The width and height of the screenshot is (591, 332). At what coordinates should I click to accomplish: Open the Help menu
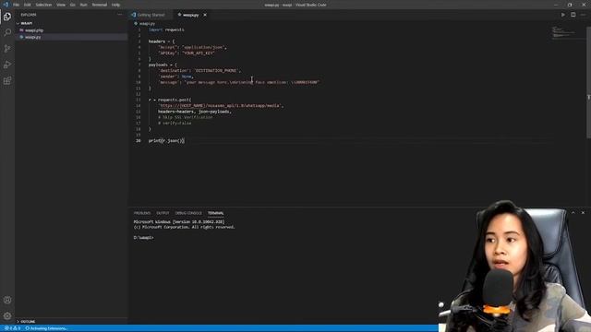click(115, 5)
